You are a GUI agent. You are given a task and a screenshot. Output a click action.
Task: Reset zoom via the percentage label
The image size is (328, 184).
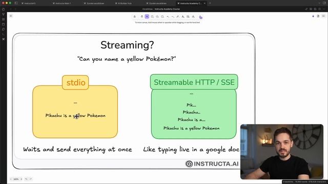[x=16, y=179]
